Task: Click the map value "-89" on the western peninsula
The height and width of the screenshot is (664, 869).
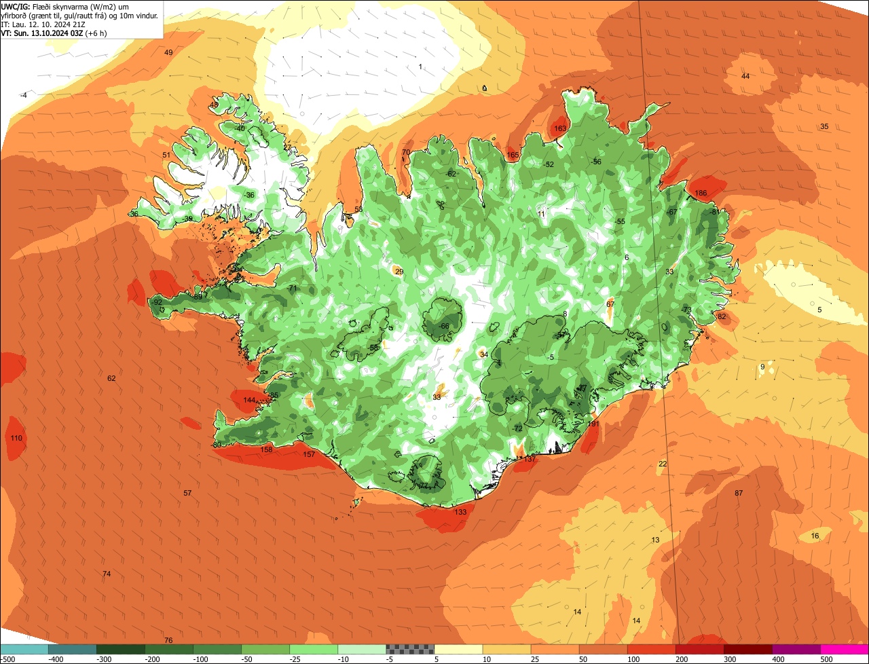Action: (198, 297)
